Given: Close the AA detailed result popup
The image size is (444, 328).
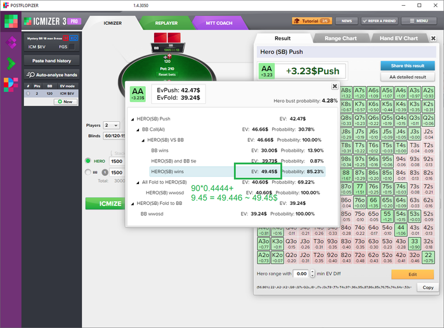Looking at the screenshot, I should point(334,86).
